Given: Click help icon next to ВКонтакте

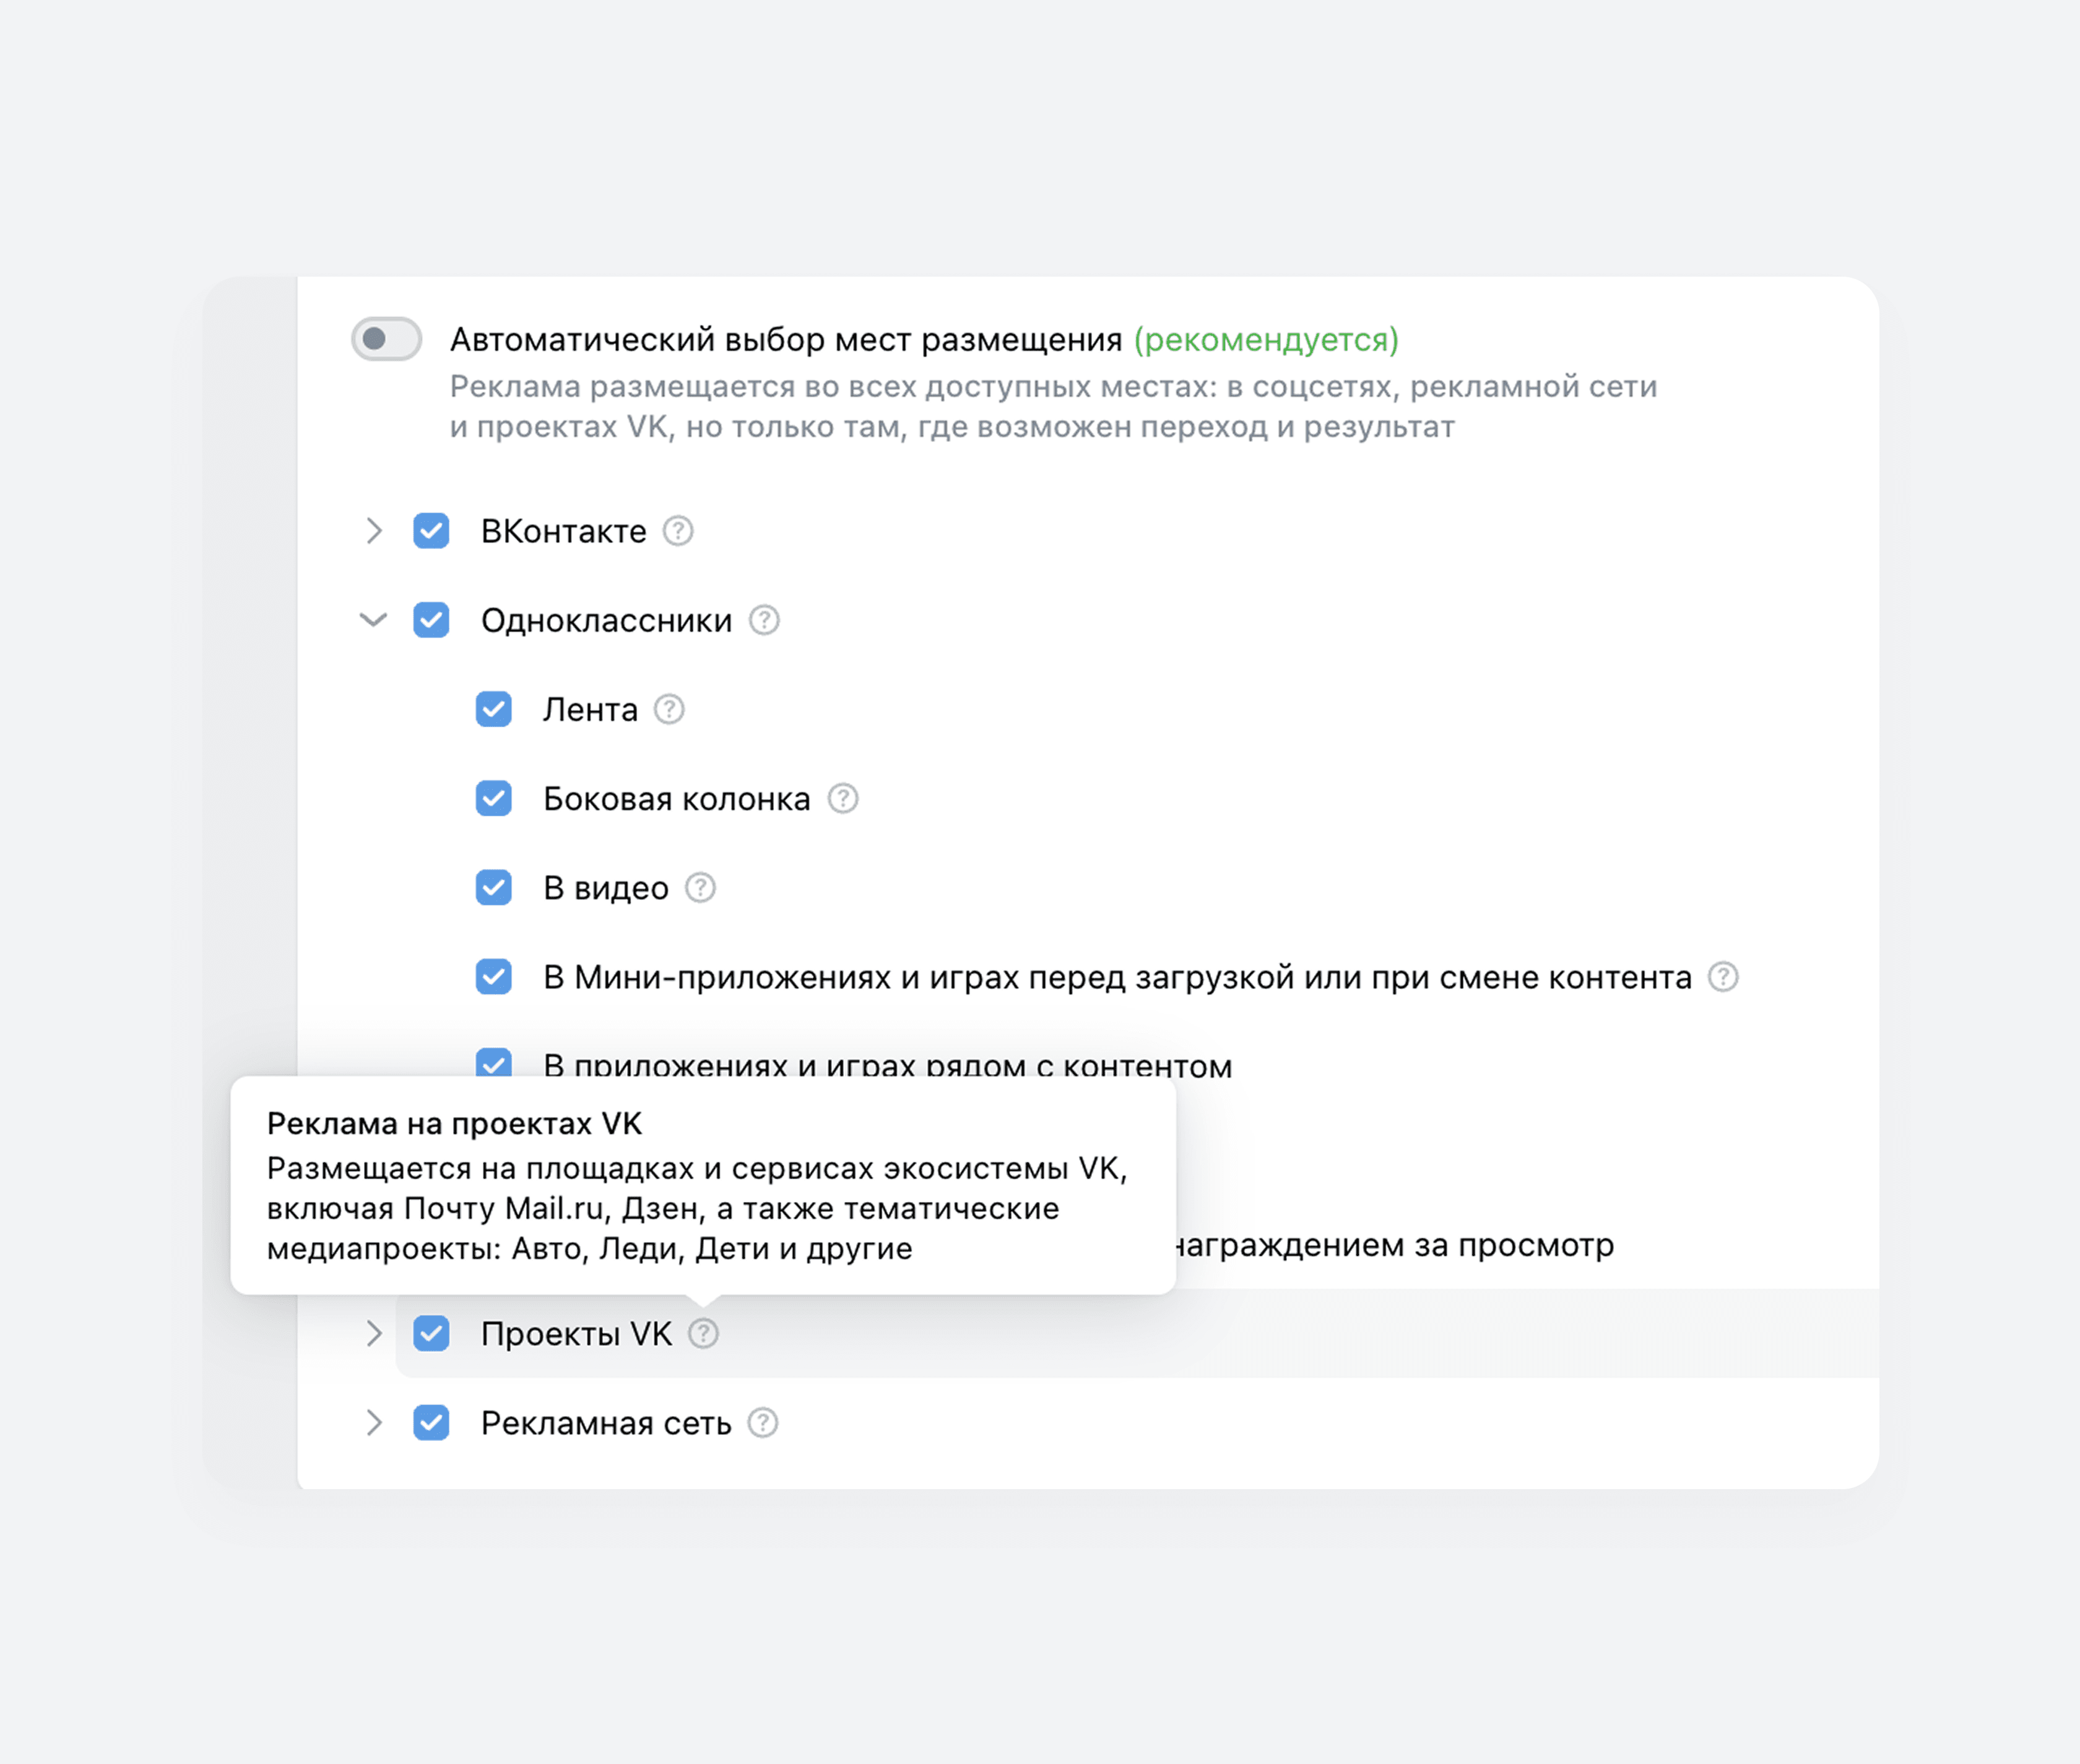Looking at the screenshot, I should pos(678,531).
